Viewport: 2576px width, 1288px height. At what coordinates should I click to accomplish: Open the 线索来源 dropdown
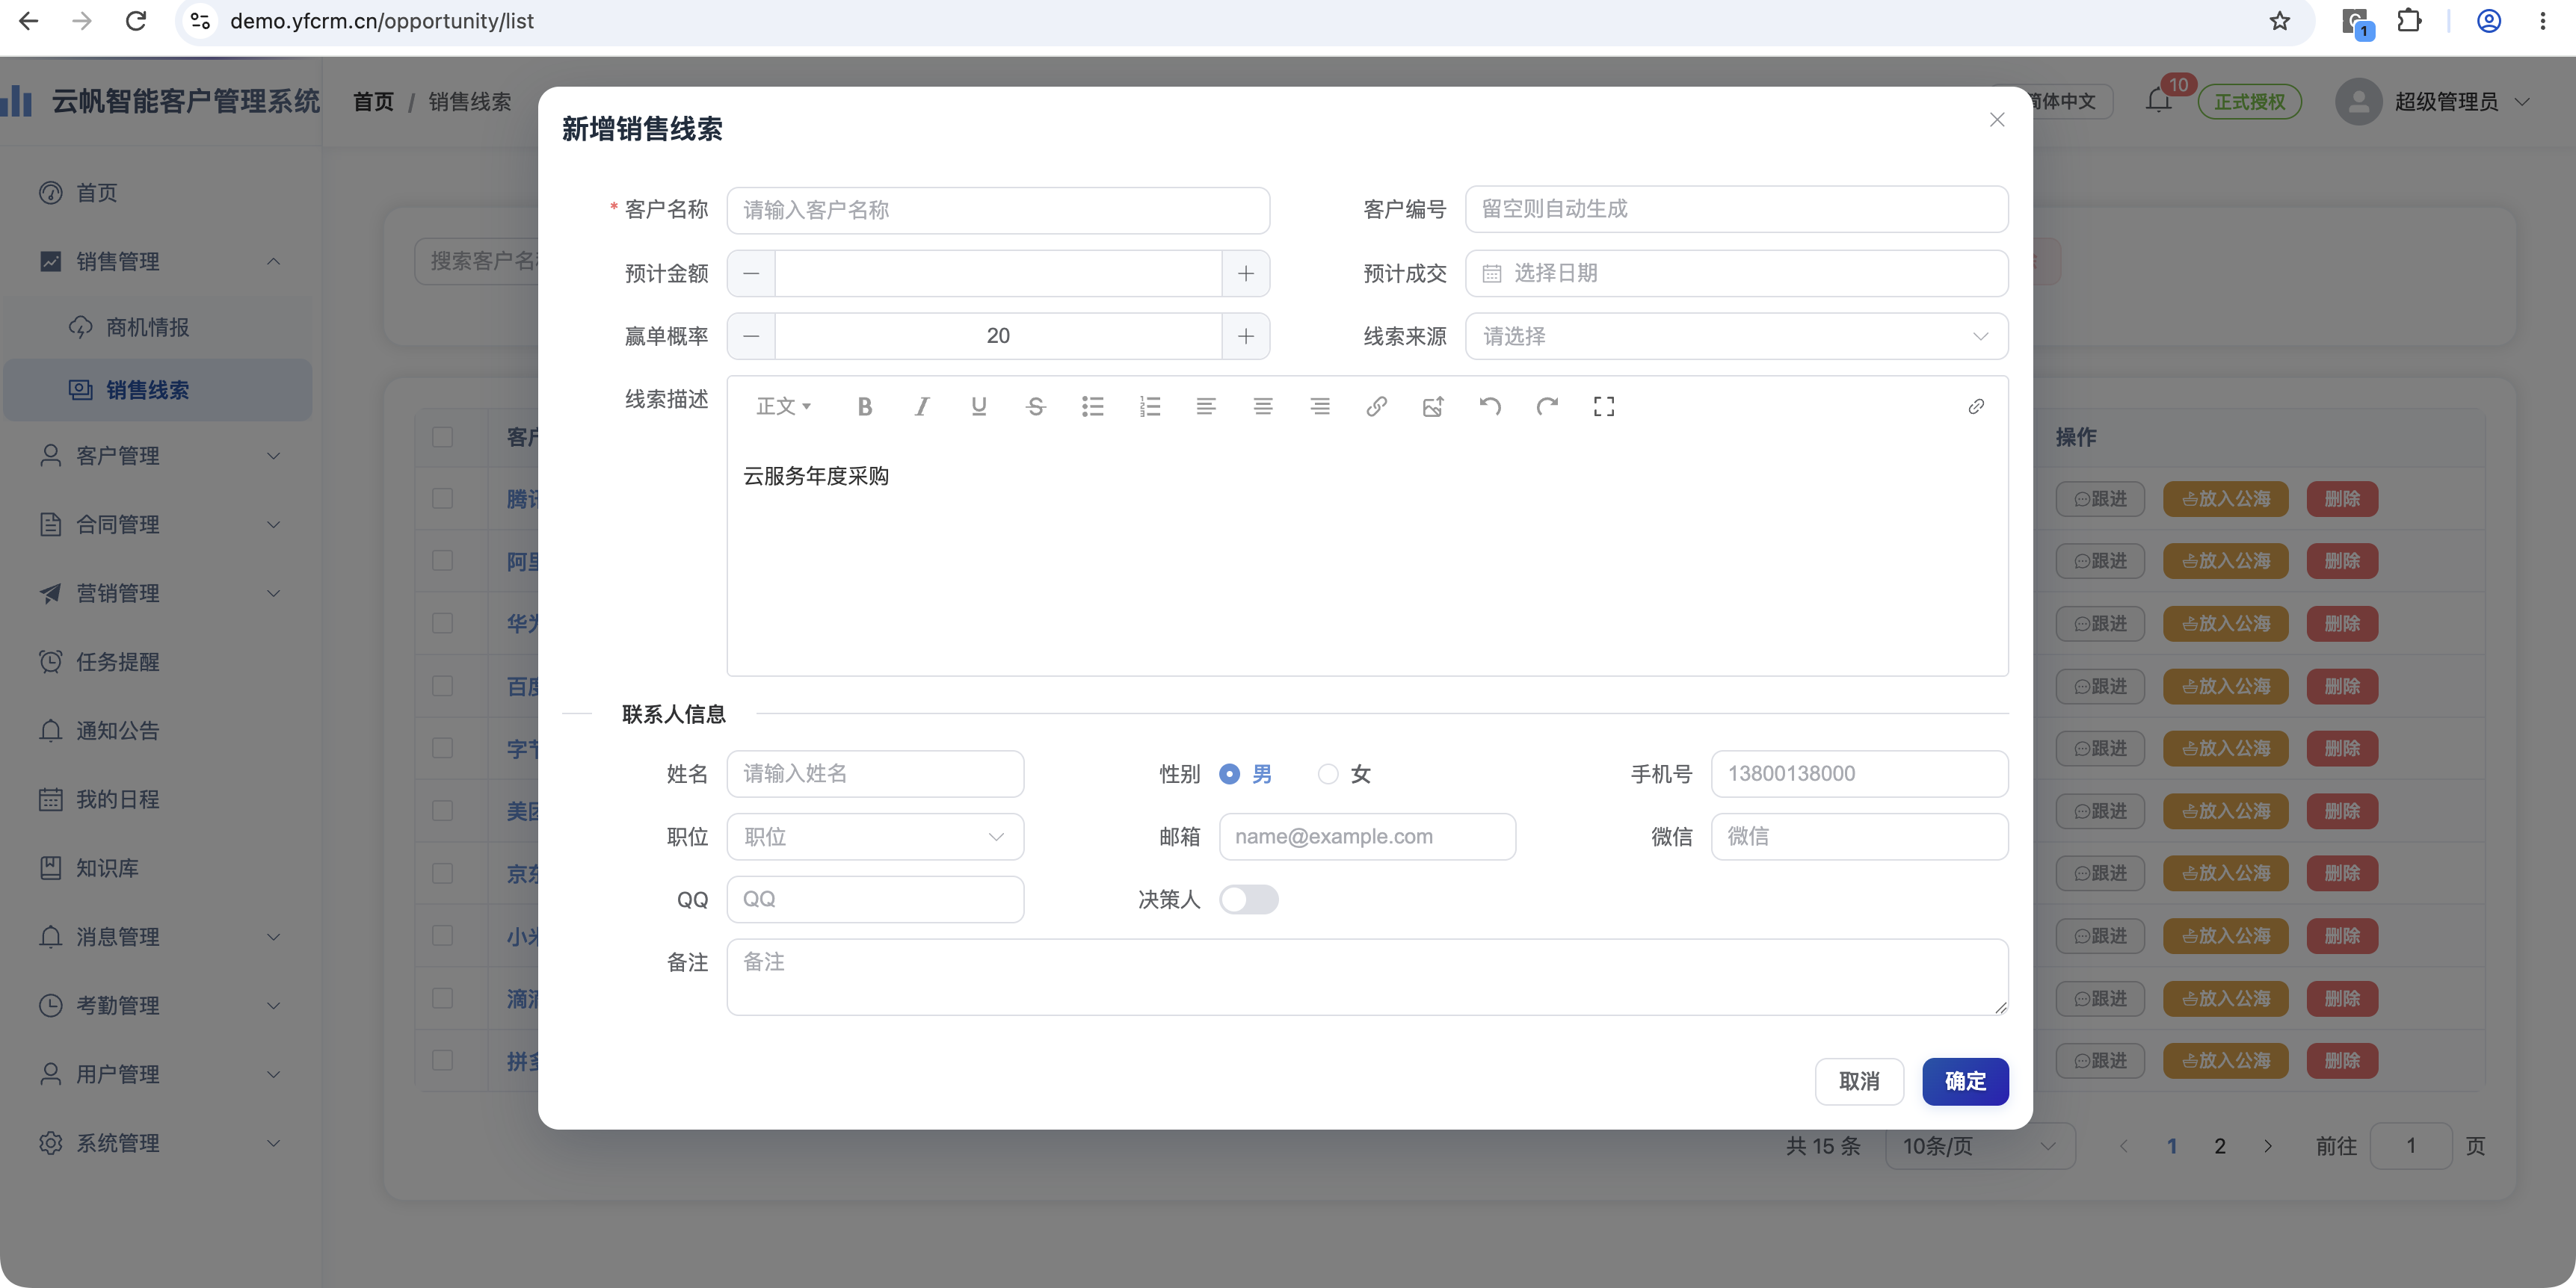pos(1736,337)
